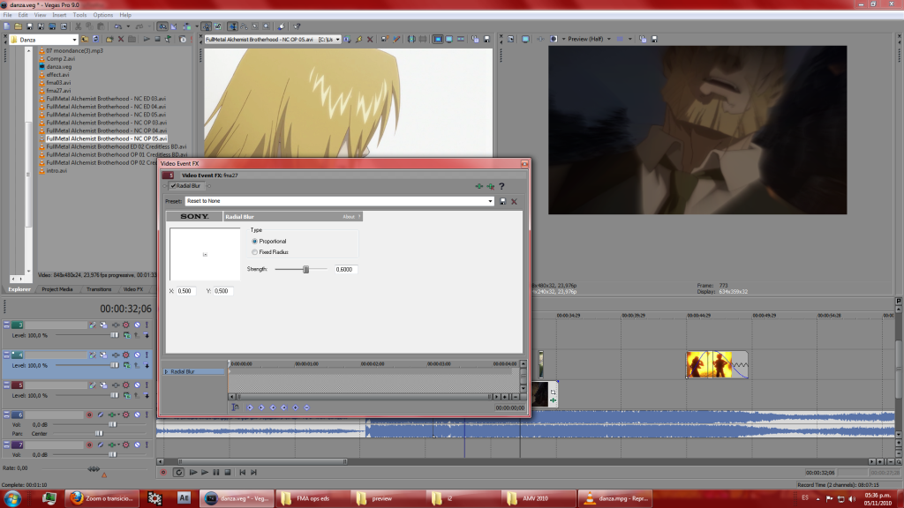Screen dimensions: 904x508
Task: Click the Stop button in the transport bar
Action: (x=228, y=473)
